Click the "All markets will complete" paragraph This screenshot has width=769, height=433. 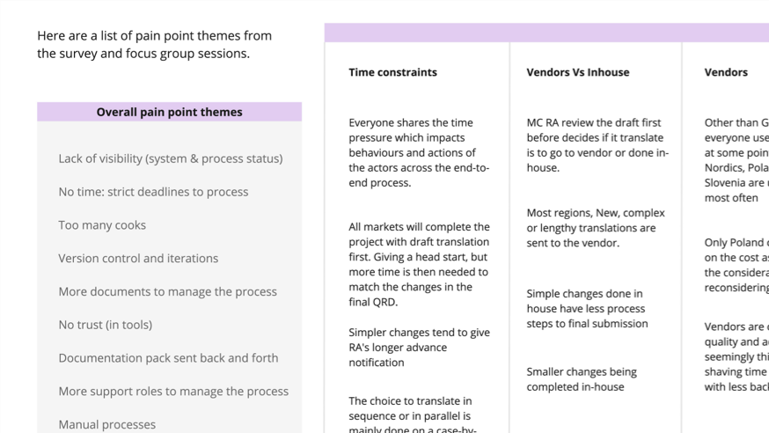pos(419,264)
